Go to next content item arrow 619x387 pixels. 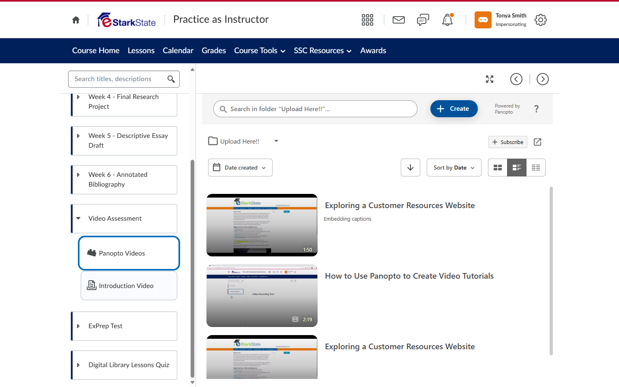point(543,79)
